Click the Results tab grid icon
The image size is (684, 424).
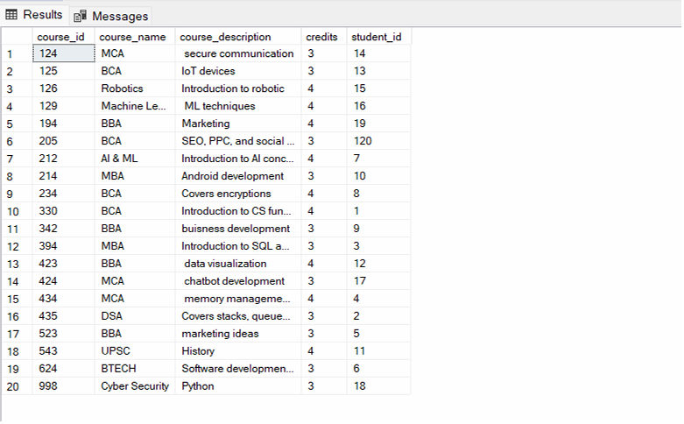pos(12,15)
